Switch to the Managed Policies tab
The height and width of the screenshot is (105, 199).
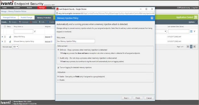tap(9, 18)
